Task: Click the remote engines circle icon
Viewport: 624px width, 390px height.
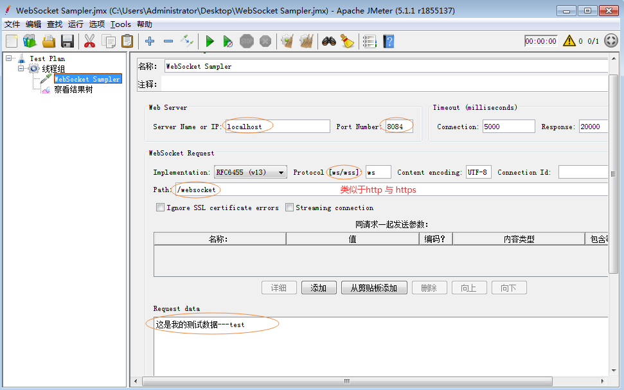Action: pyautogui.click(x=611, y=40)
